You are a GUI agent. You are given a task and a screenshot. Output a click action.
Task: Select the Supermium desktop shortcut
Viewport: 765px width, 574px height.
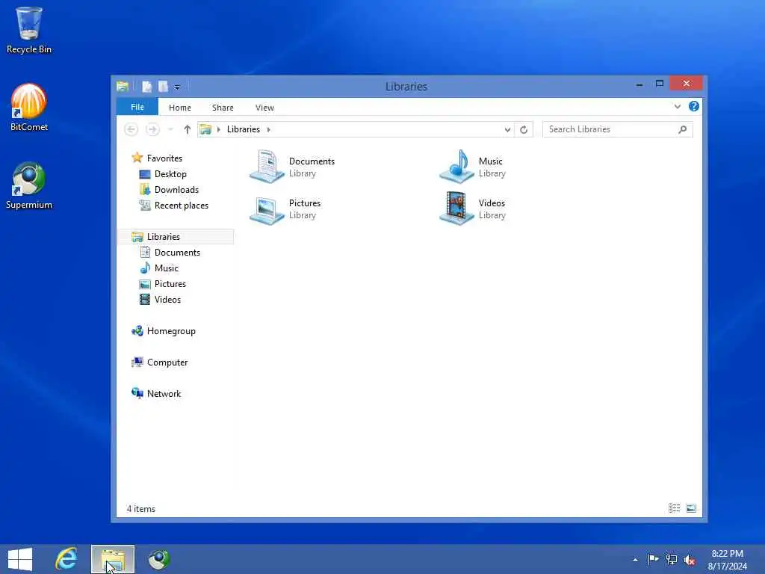click(x=29, y=185)
